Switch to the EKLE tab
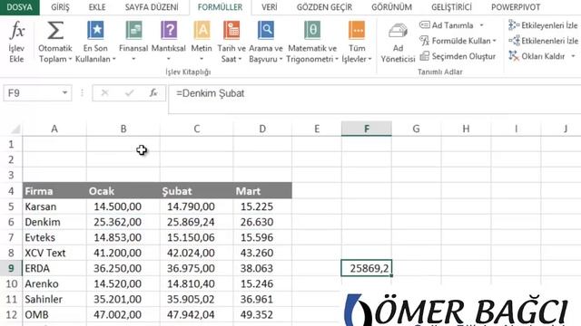Image resolution: width=581 pixels, height=326 pixels. click(97, 7)
